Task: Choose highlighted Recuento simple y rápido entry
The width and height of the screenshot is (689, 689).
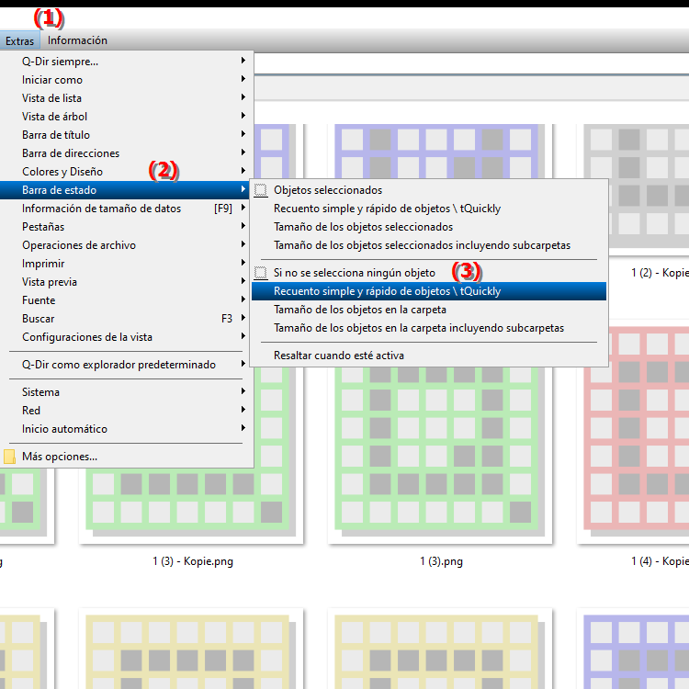Action: coord(429,291)
